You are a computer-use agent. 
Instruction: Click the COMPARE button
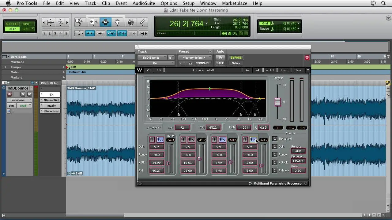click(x=202, y=63)
